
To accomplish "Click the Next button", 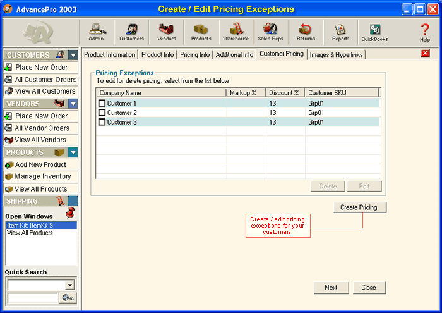I will tap(331, 288).
